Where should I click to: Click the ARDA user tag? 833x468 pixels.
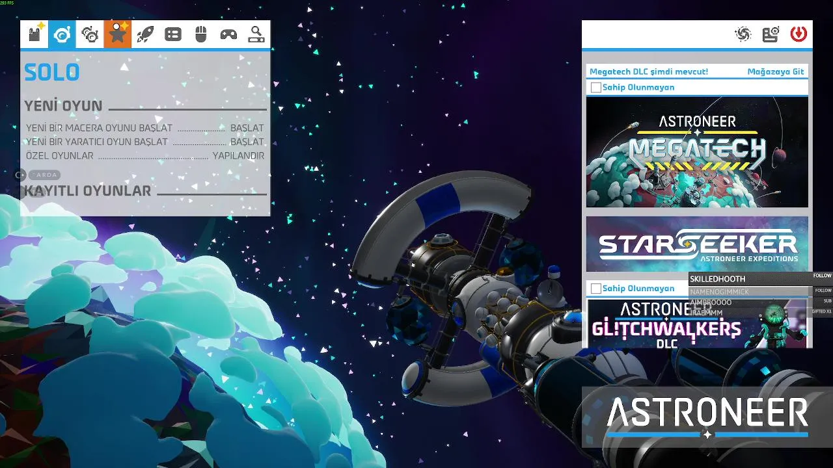[46, 175]
